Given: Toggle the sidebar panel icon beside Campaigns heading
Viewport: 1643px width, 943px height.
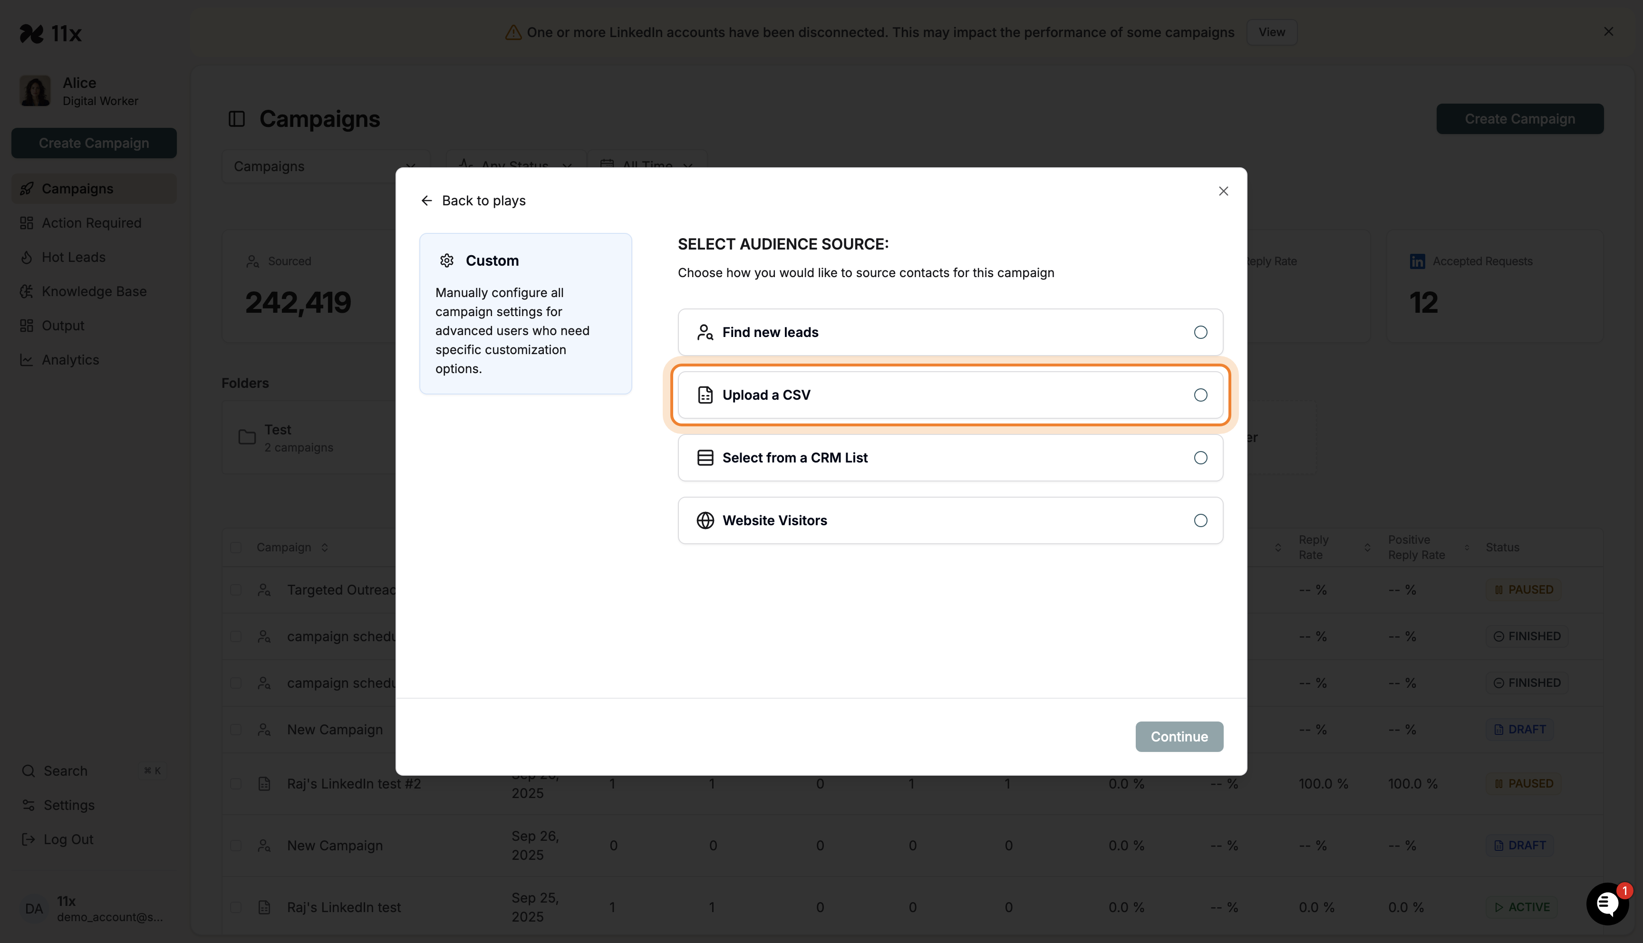Looking at the screenshot, I should [236, 118].
